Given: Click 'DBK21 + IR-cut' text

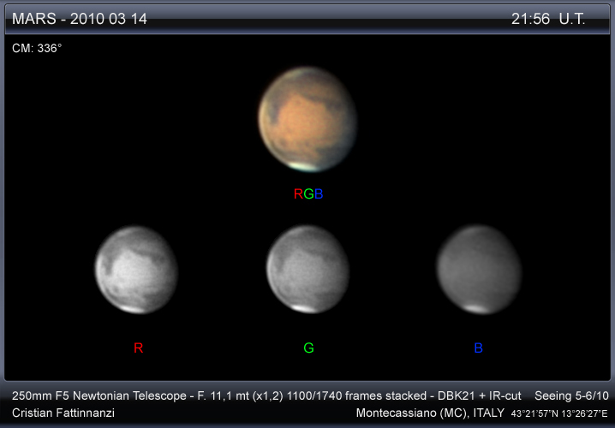Looking at the screenshot, I should [480, 395].
